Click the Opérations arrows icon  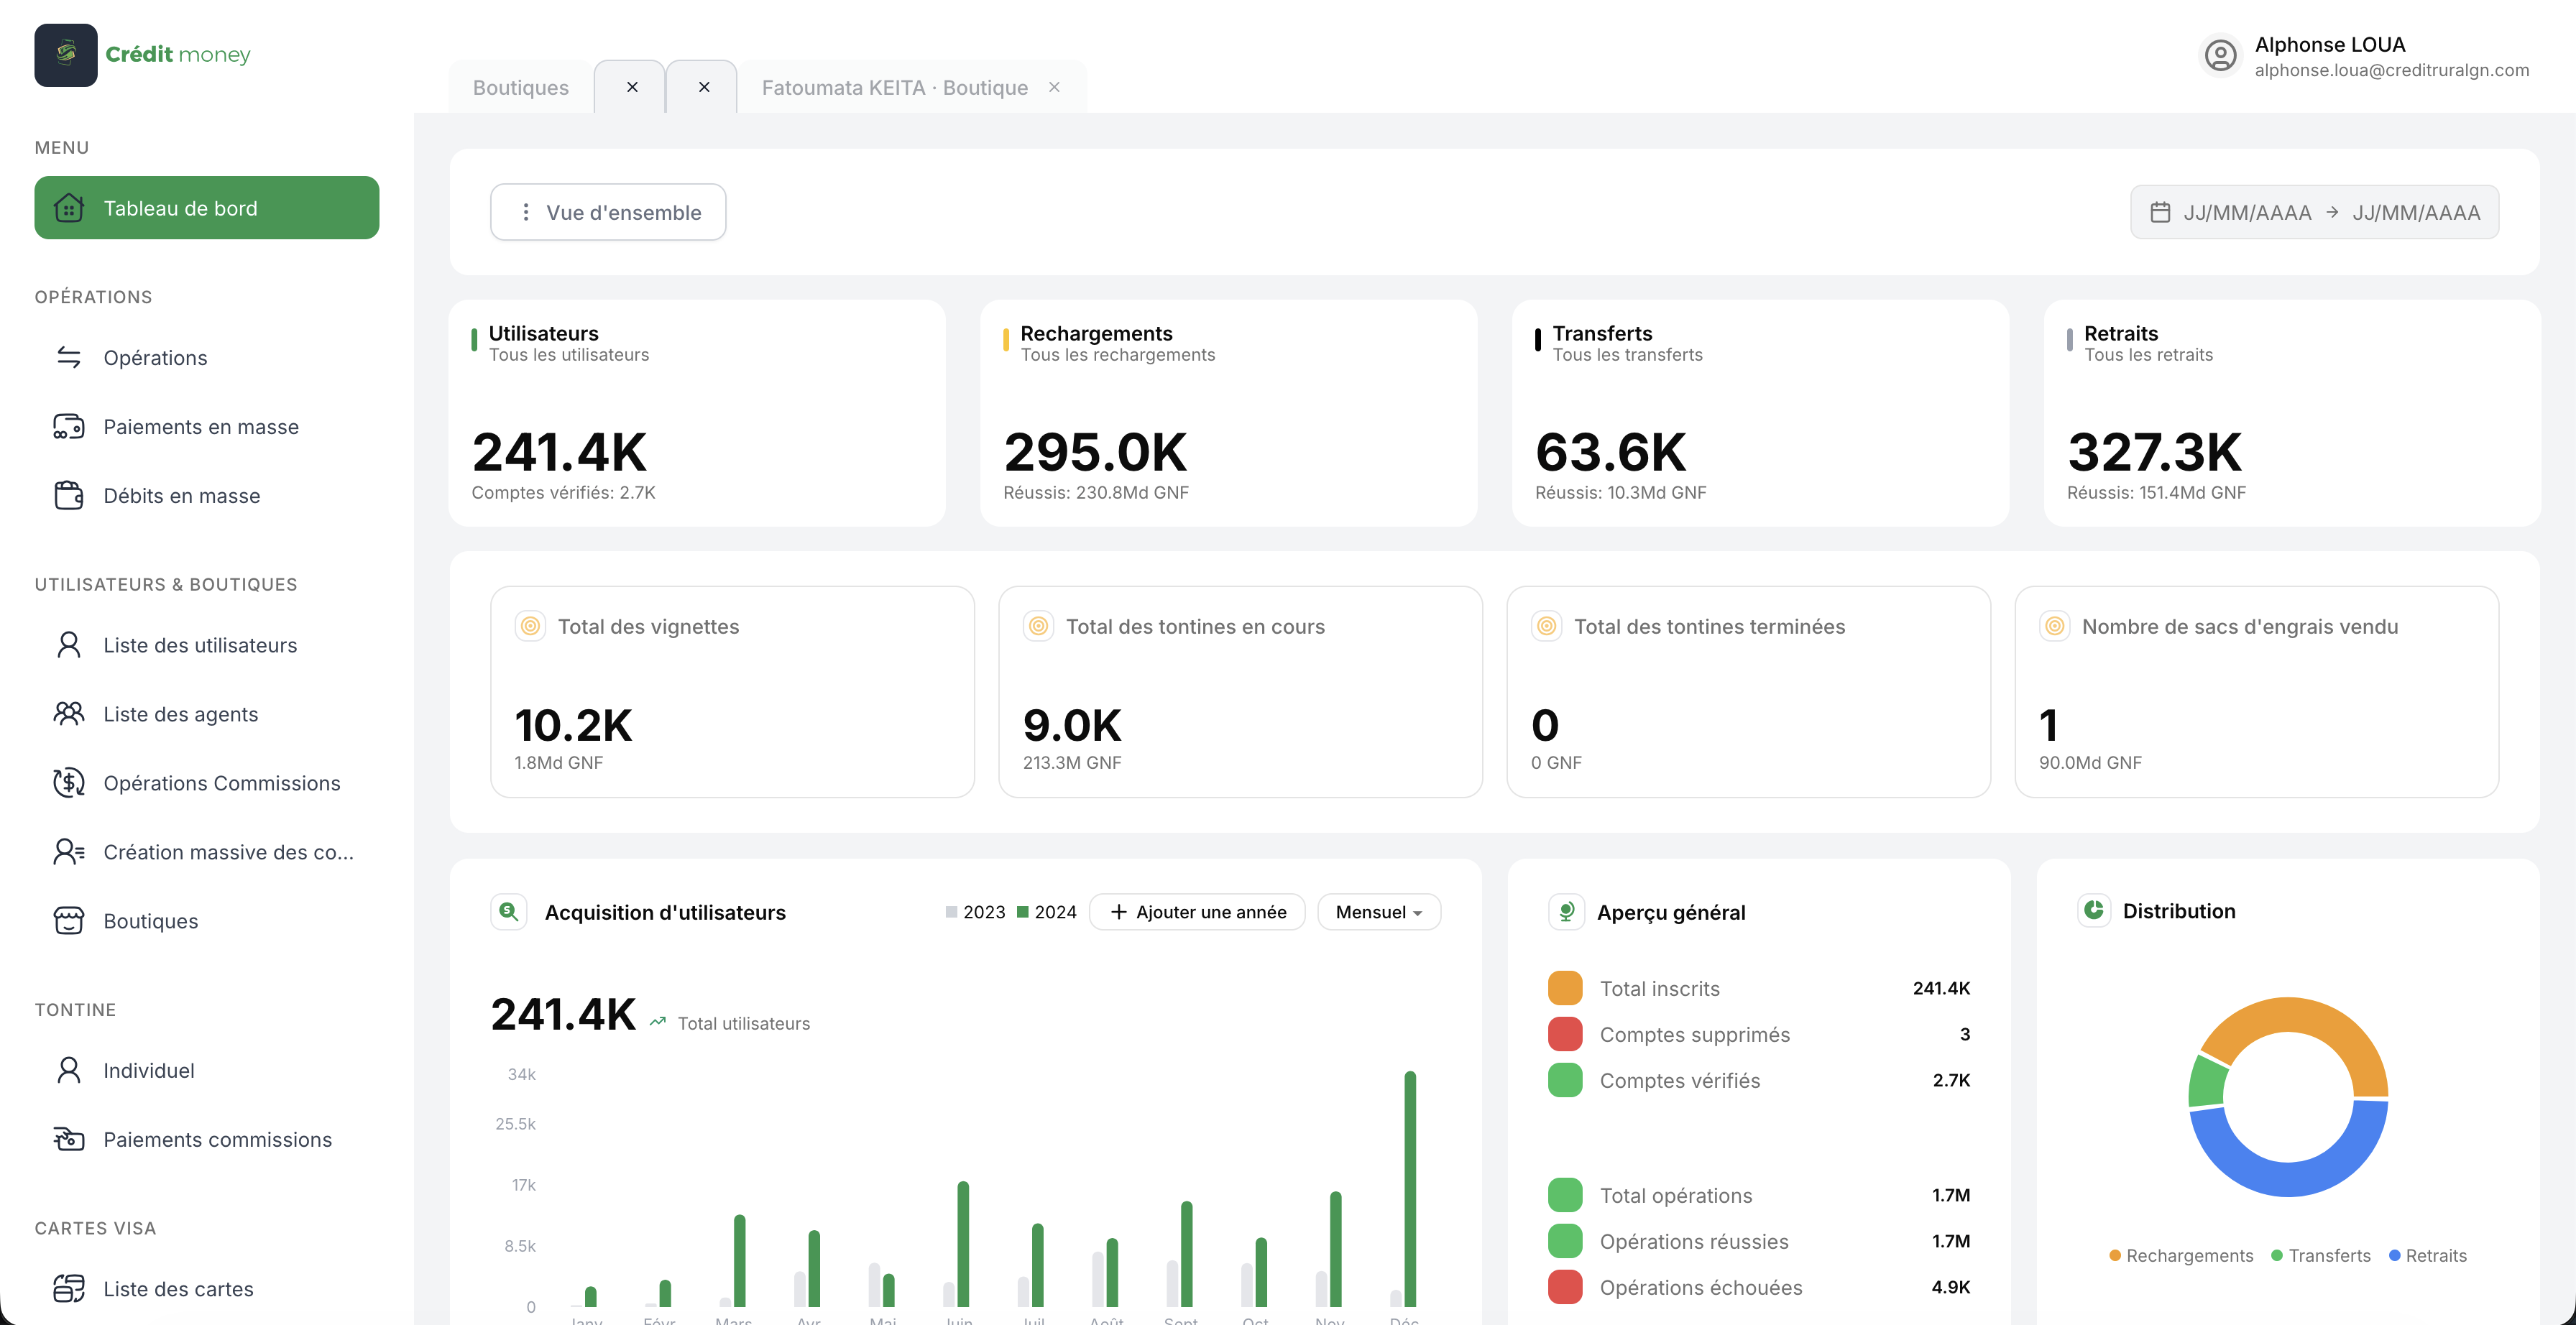point(69,357)
